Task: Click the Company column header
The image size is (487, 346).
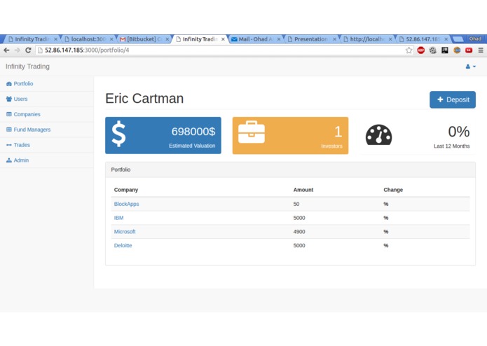Action: [x=126, y=190]
